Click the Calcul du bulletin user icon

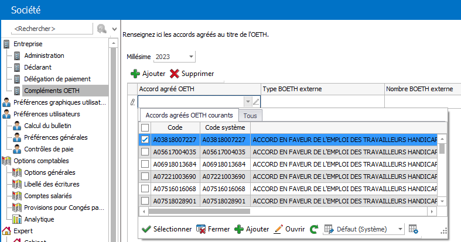coord(17,126)
